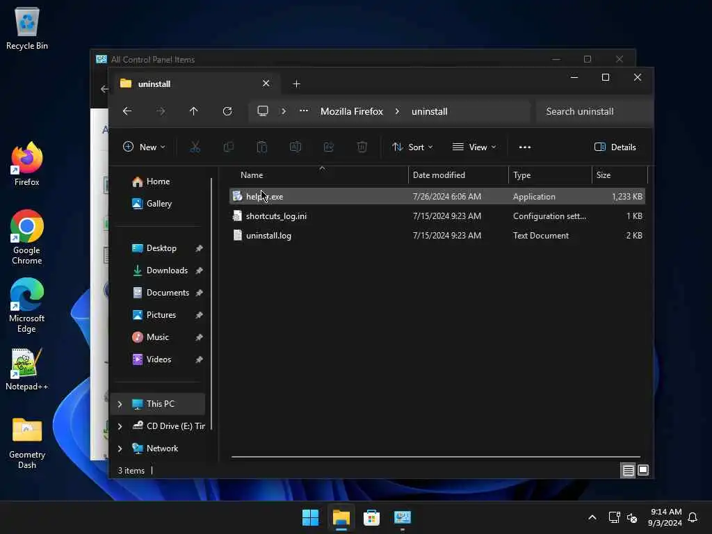
Task: Click the Search uninstall field
Action: 594,111
